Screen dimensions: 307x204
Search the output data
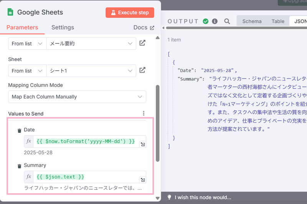point(227,21)
